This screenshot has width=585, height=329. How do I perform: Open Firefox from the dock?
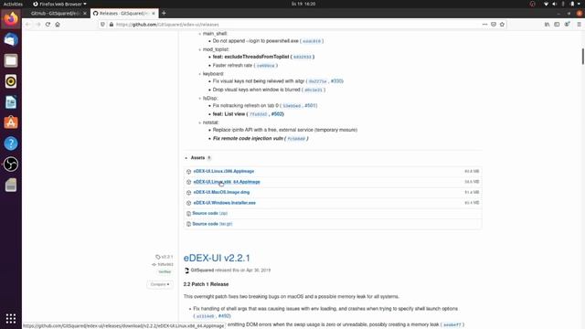point(11,19)
